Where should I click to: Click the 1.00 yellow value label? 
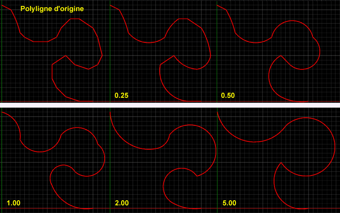[14, 203]
